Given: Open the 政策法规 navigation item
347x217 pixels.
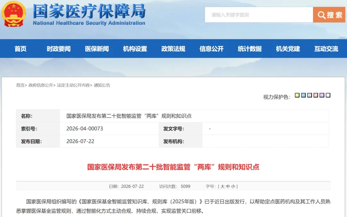Looking at the screenshot, I should pyautogui.click(x=173, y=49).
